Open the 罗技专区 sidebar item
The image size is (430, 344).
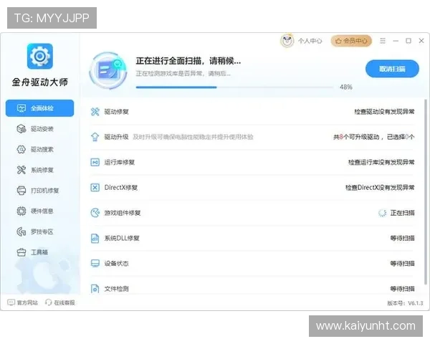[x=39, y=231]
